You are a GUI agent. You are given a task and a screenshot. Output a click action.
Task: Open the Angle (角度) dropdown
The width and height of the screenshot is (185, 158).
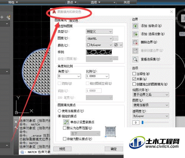point(69,76)
